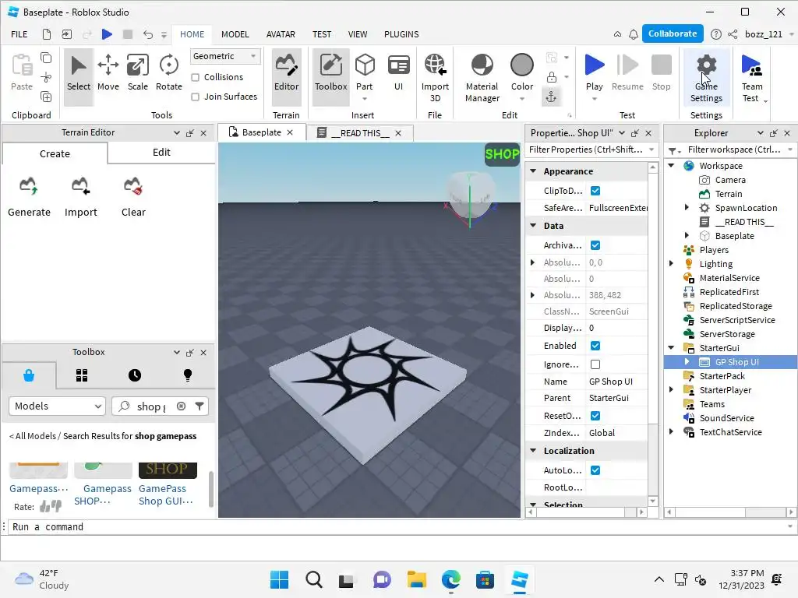The image size is (798, 598).
Task: Click Generate terrain icon
Action: pyautogui.click(x=29, y=197)
